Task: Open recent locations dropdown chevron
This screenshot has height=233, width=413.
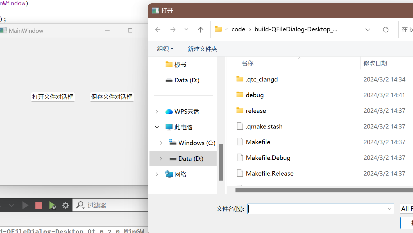Action: click(x=186, y=29)
